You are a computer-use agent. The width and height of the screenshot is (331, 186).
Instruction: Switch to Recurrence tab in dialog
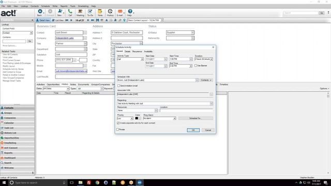pos(137,52)
